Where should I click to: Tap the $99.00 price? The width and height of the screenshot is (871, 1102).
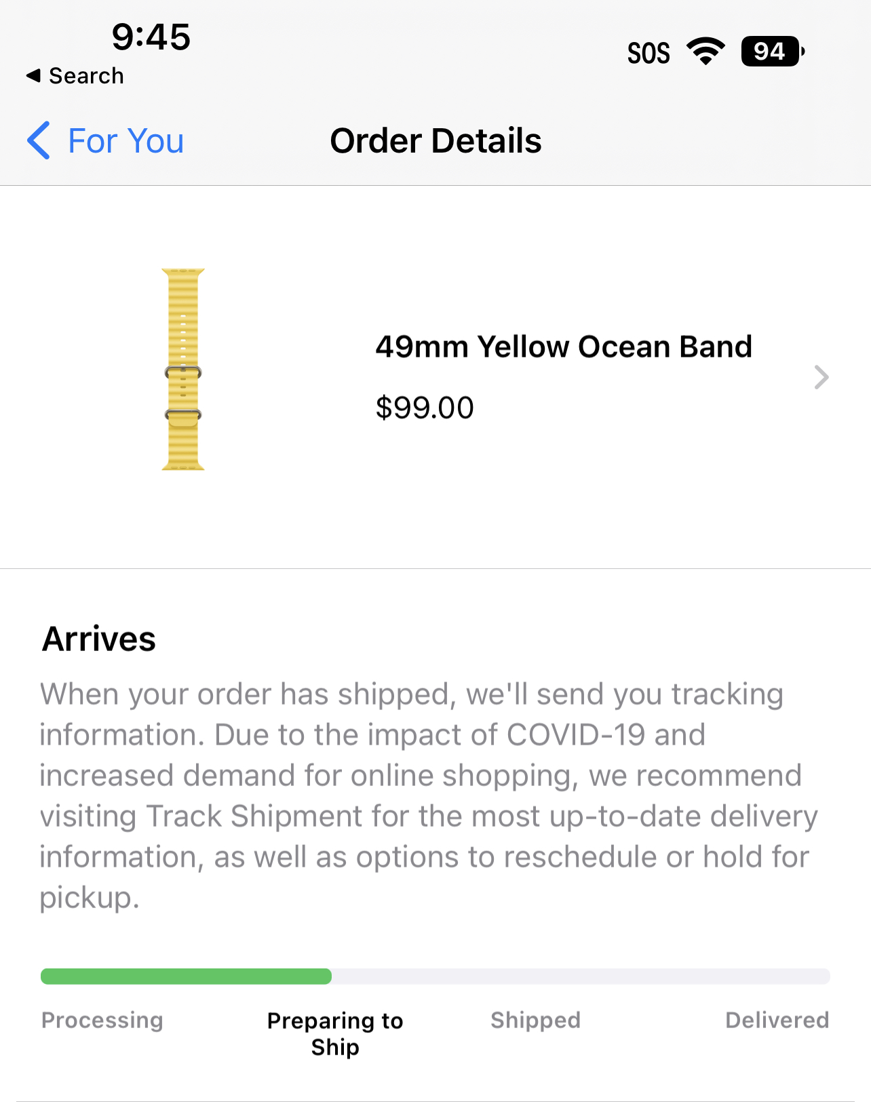coord(425,408)
